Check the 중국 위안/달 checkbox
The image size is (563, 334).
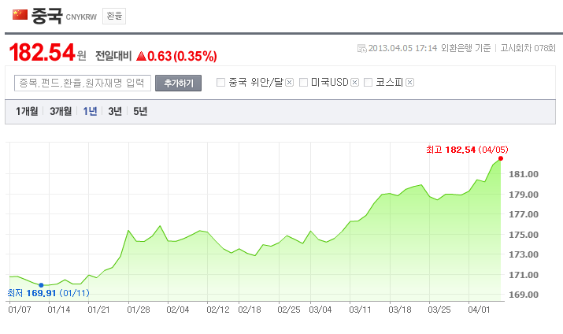click(220, 83)
